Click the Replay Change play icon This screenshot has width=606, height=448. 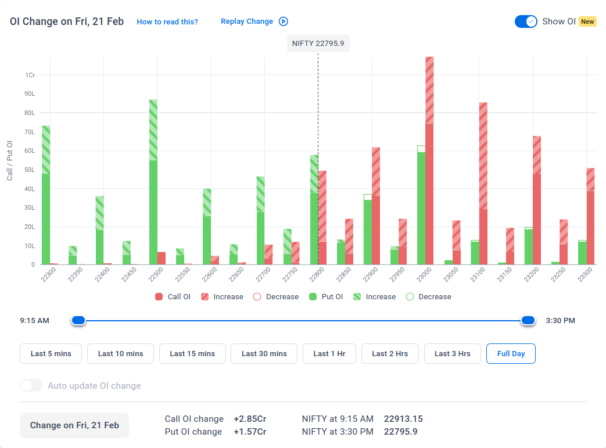tap(284, 21)
